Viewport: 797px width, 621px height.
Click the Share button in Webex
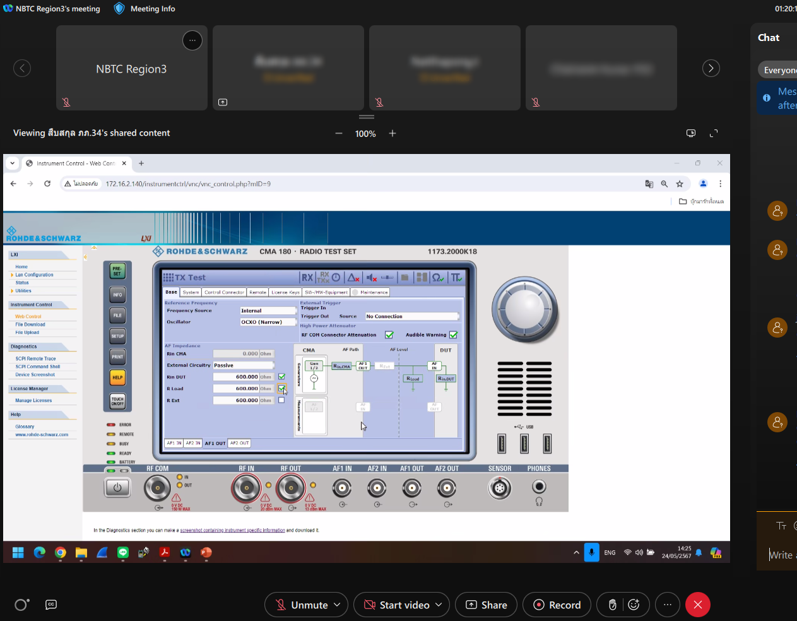(486, 605)
